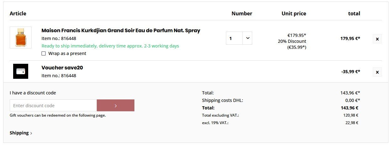Click the Unit price column header

click(294, 13)
